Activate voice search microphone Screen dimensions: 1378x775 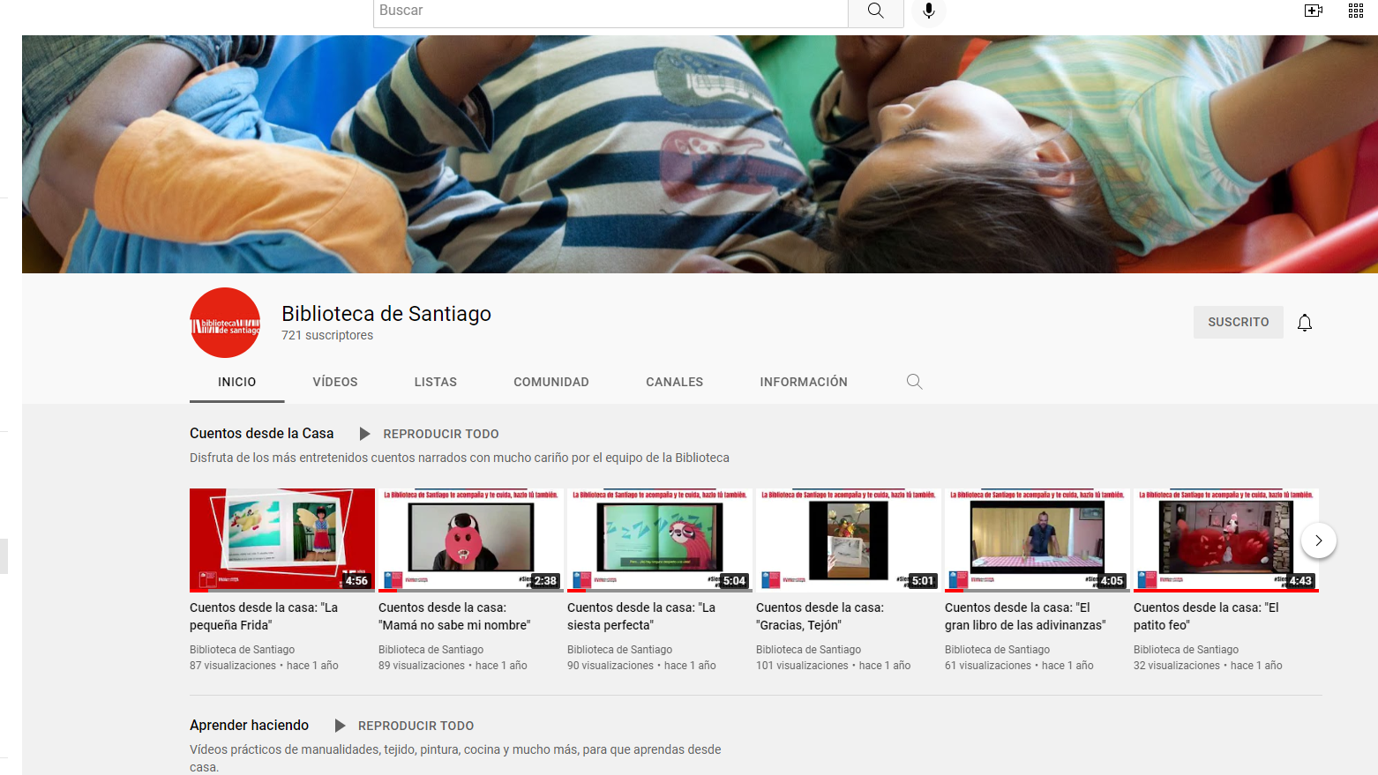[928, 11]
